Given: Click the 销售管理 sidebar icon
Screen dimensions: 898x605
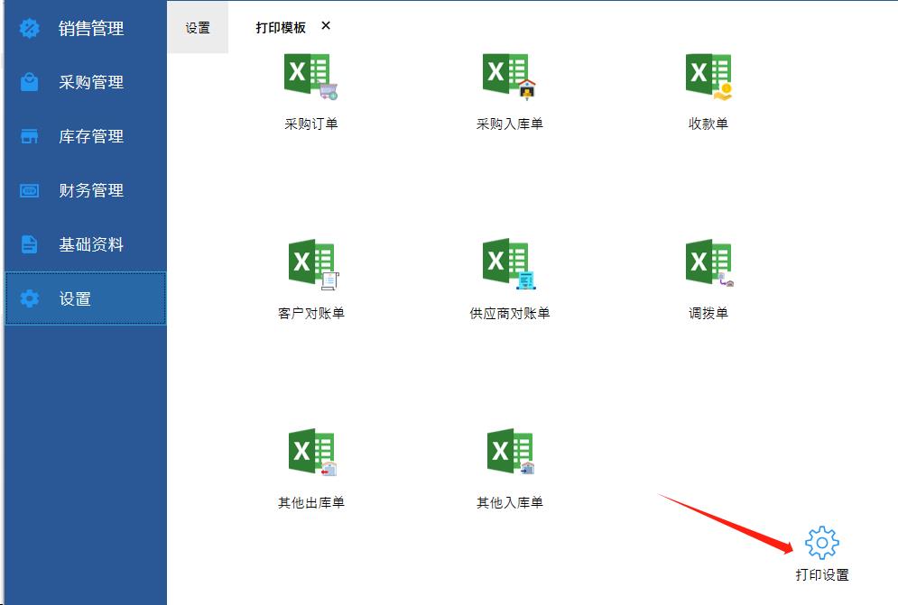Looking at the screenshot, I should [x=29, y=28].
